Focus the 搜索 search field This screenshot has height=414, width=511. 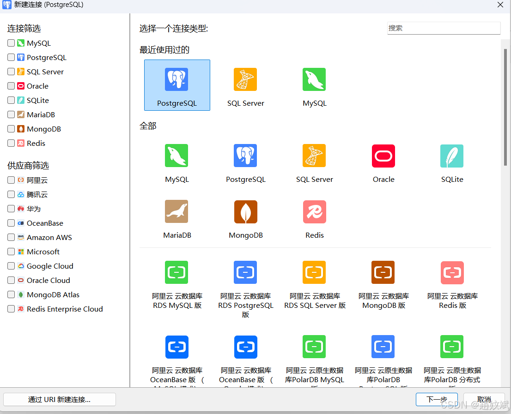pyautogui.click(x=444, y=28)
